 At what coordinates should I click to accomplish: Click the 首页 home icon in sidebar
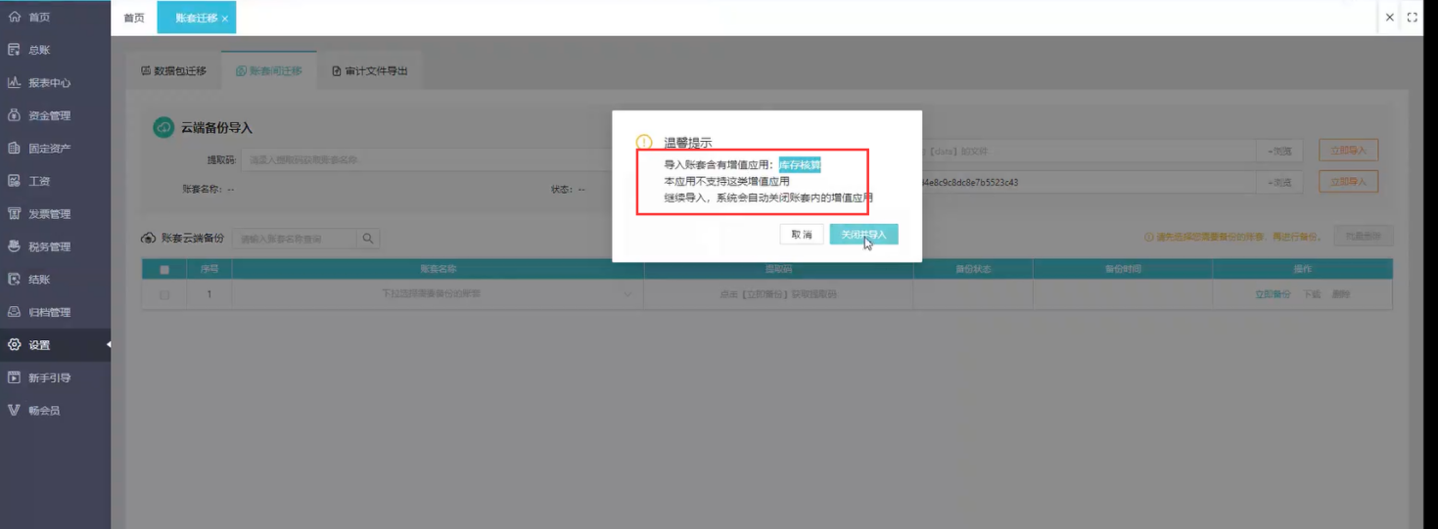coord(14,18)
